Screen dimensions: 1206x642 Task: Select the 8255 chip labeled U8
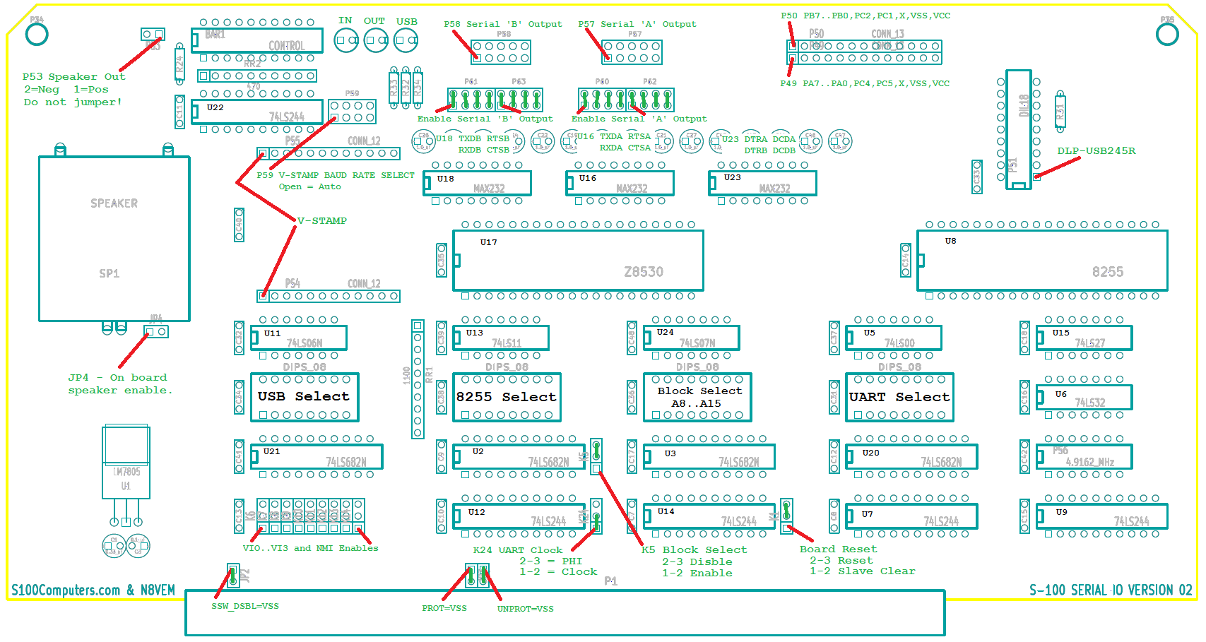click(x=1042, y=260)
